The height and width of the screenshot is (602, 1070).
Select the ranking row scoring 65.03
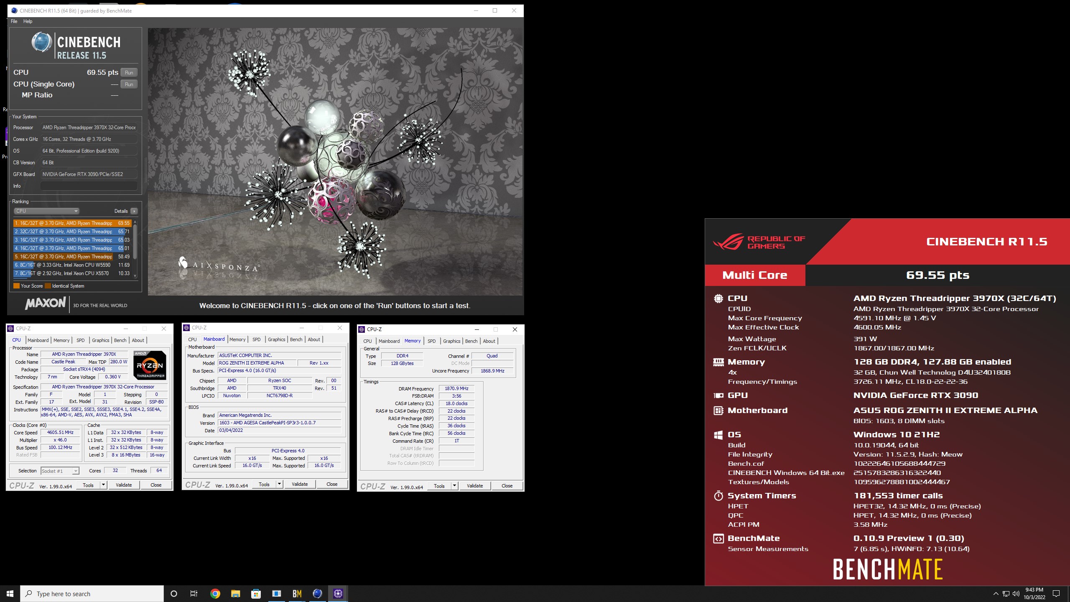(x=72, y=240)
